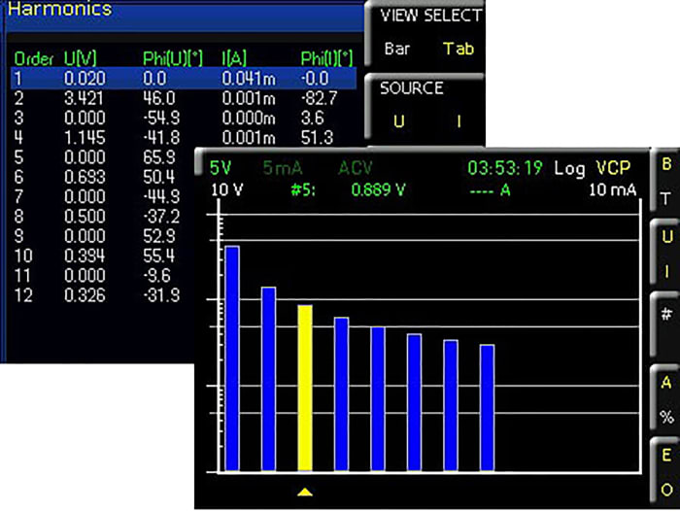Select the tallest blue bar in chart
This screenshot has width=680, height=512.
[x=232, y=358]
